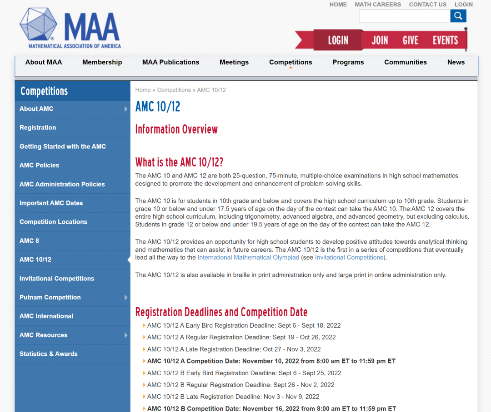491x412 pixels.
Task: Click AMC 10/12 A Regular Registration line
Action: 241,337
